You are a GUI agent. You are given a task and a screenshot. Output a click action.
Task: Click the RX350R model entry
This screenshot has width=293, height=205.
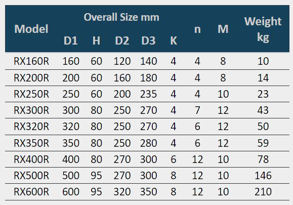click(31, 143)
